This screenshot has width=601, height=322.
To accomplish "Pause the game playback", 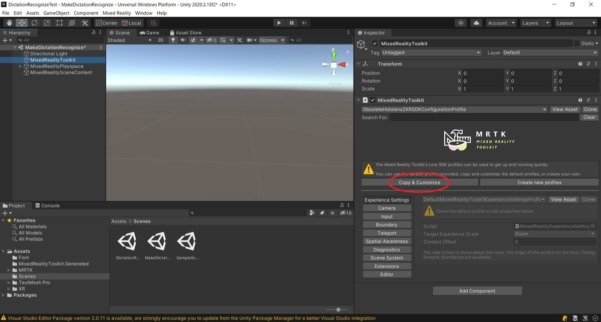I will pyautogui.click(x=291, y=23).
